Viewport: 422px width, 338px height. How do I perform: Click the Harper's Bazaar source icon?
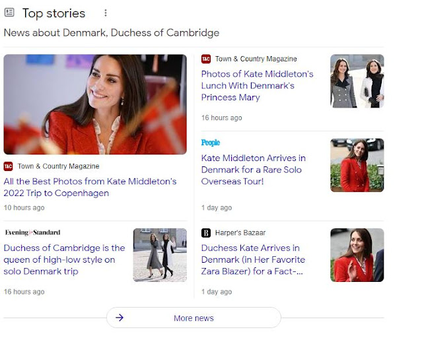[x=206, y=232]
